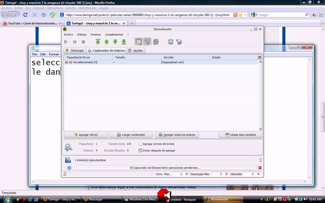This screenshot has width=325, height=203.
Task: Open the Enlaces menu
Action: point(82,34)
